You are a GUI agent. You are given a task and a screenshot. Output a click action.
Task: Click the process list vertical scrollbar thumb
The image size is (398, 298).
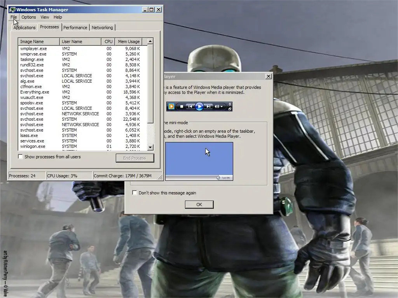tap(150, 84)
